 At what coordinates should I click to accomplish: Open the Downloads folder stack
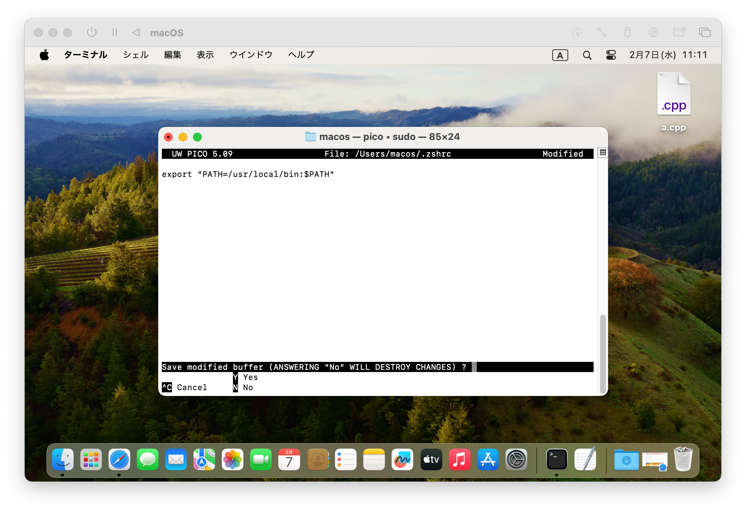(626, 460)
